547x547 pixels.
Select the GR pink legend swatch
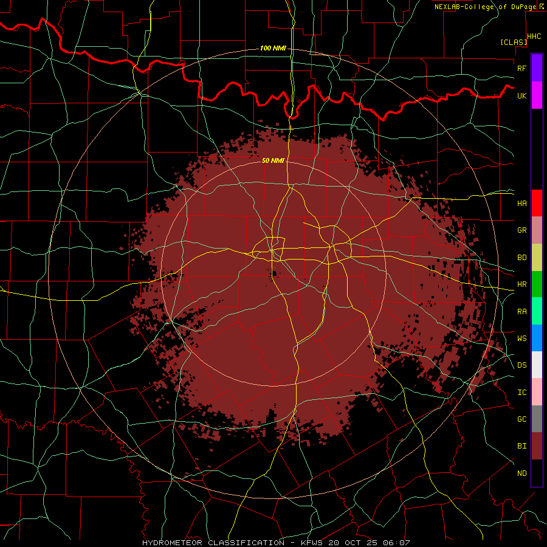point(537,230)
